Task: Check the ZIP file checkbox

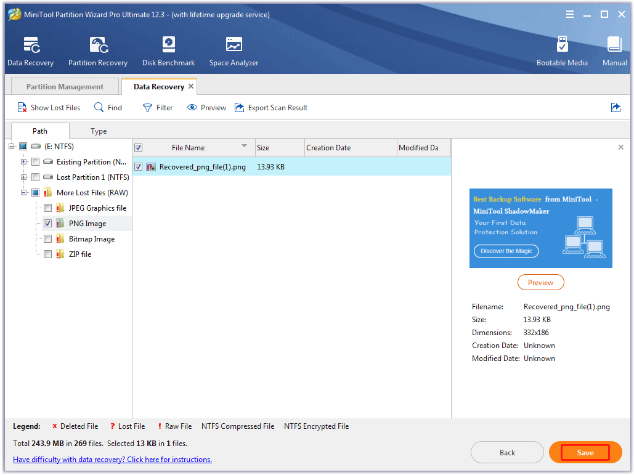Action: (47, 254)
